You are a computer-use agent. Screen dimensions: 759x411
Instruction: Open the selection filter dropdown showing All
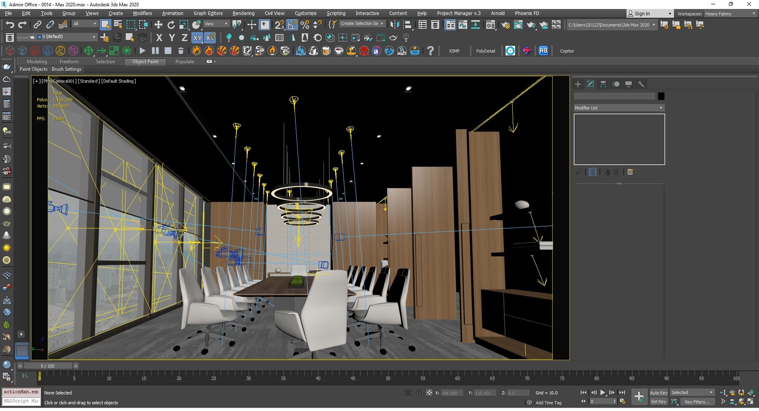pos(84,24)
